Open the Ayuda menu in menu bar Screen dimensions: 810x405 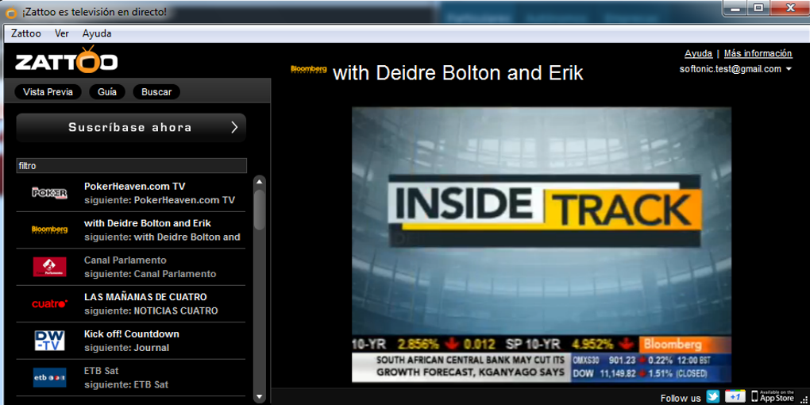(97, 33)
